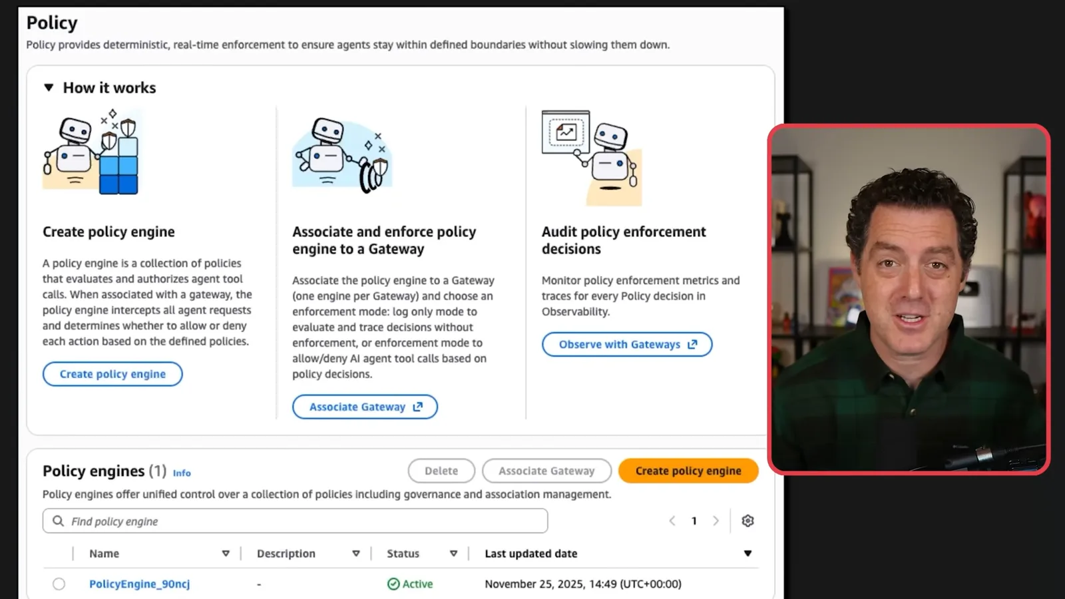Click the orange Create policy engine button
Viewport: 1065px width, 599px height.
688,471
